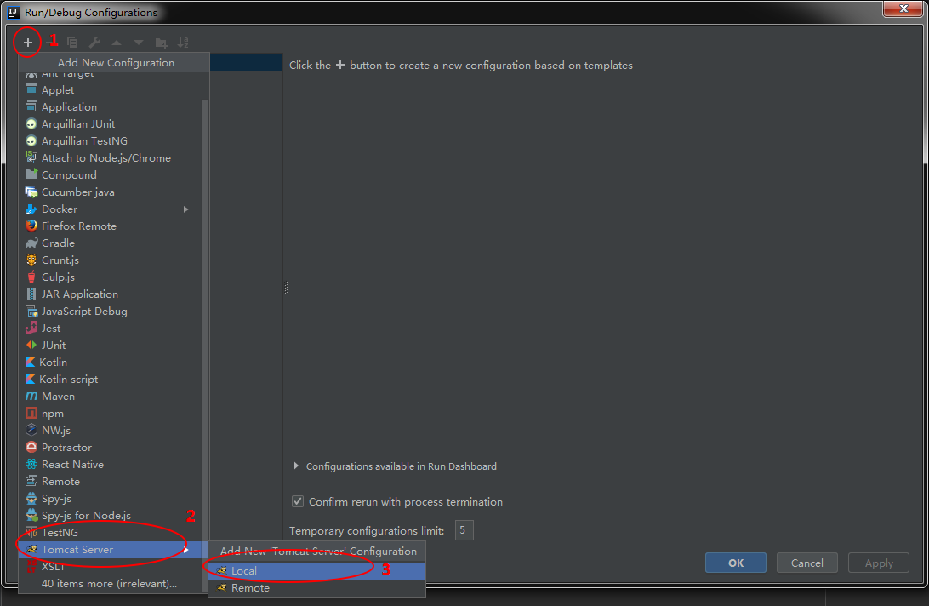
Task: Click the Move Down arrow icon
Action: (x=139, y=42)
